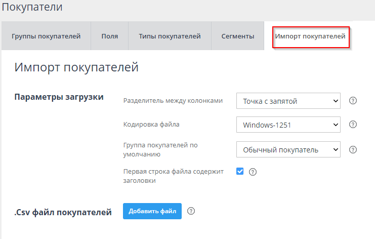Click the Покупатели page title
This screenshot has width=375, height=239.
pyautogui.click(x=32, y=7)
